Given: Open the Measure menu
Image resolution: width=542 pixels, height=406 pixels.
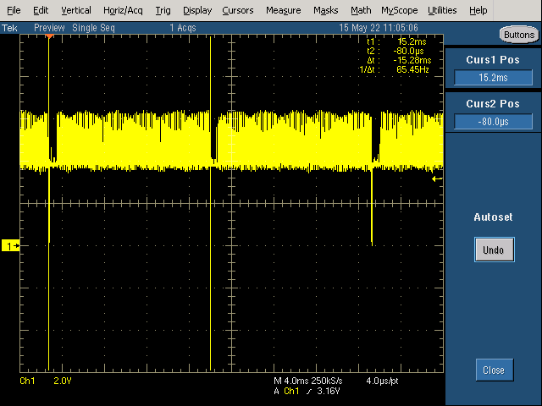Looking at the screenshot, I should point(283,10).
